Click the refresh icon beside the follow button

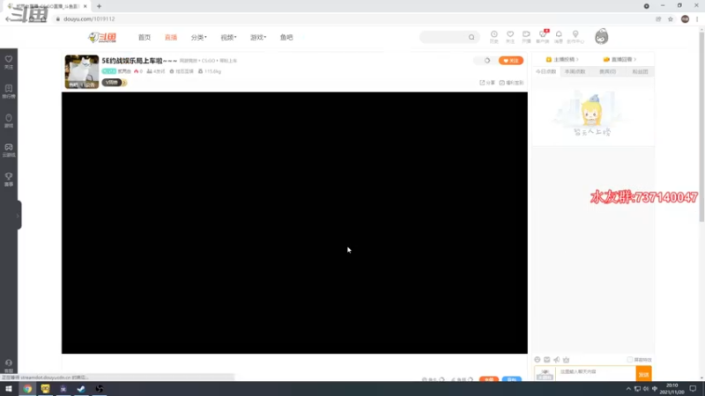[x=487, y=61]
